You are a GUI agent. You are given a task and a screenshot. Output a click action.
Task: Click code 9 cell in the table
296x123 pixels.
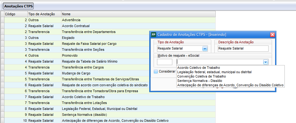pos(16,115)
